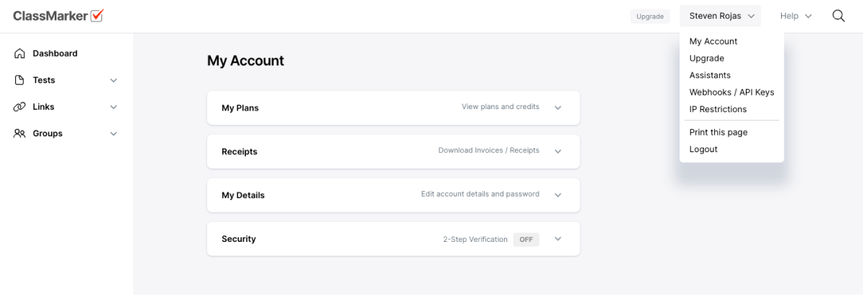The width and height of the screenshot is (863, 295).
Task: Expand the Receipts panel chevron
Action: point(557,151)
